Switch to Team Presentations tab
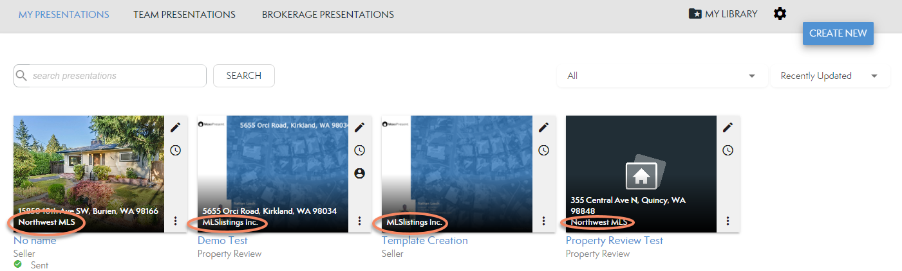 click(184, 14)
